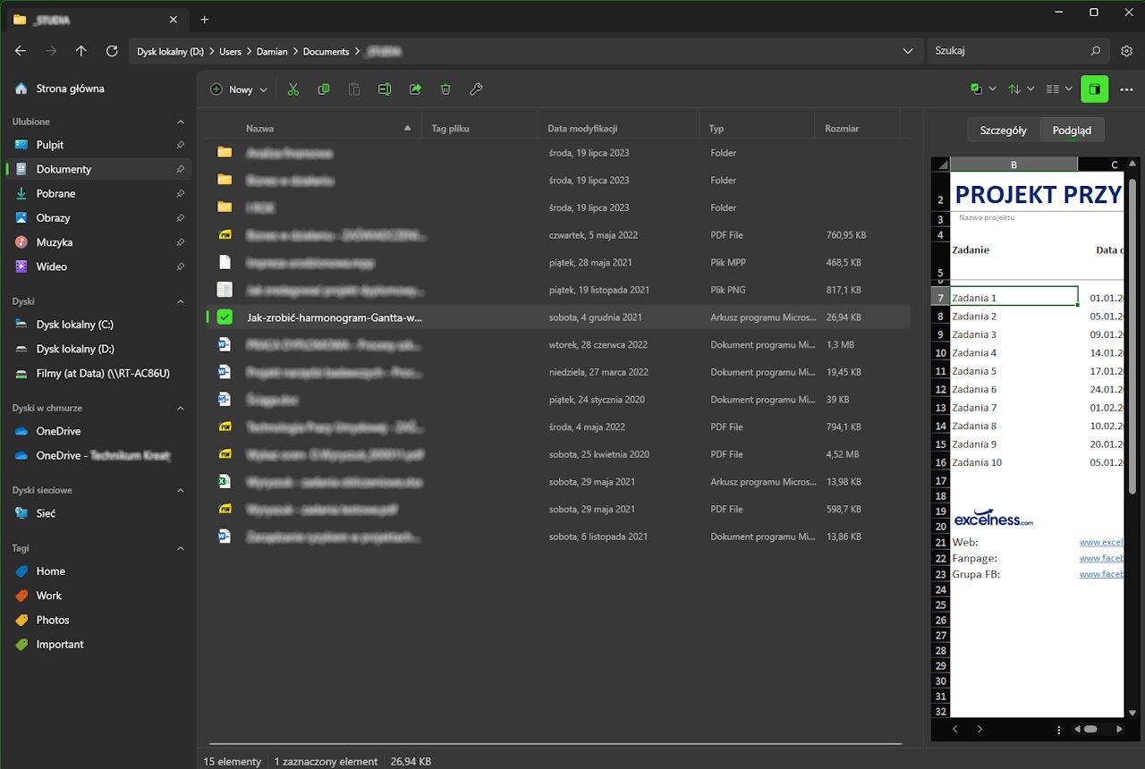Click the magnifier icon in search box
The width and height of the screenshot is (1145, 769).
(x=1096, y=51)
